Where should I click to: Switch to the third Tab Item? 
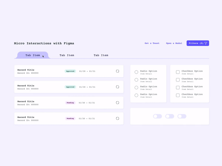[101, 55]
